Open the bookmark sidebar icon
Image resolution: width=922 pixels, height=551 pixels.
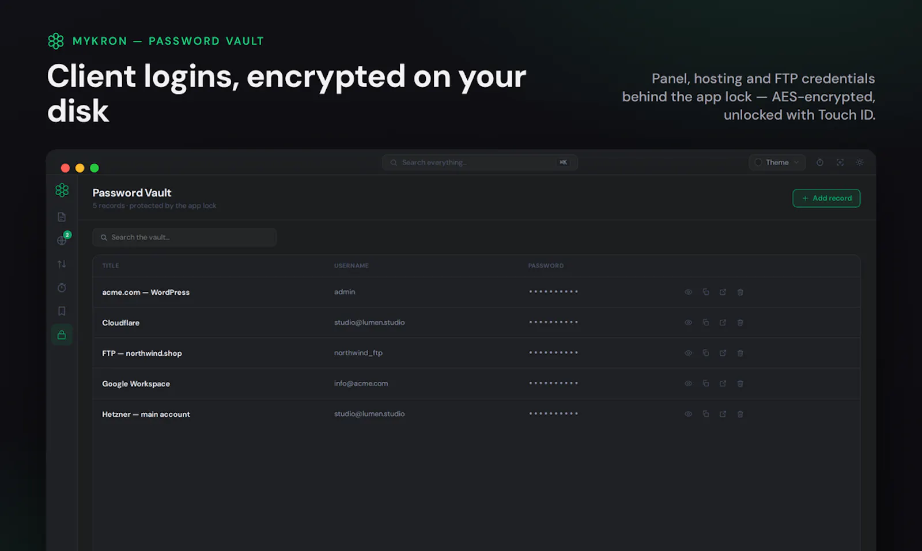tap(62, 311)
